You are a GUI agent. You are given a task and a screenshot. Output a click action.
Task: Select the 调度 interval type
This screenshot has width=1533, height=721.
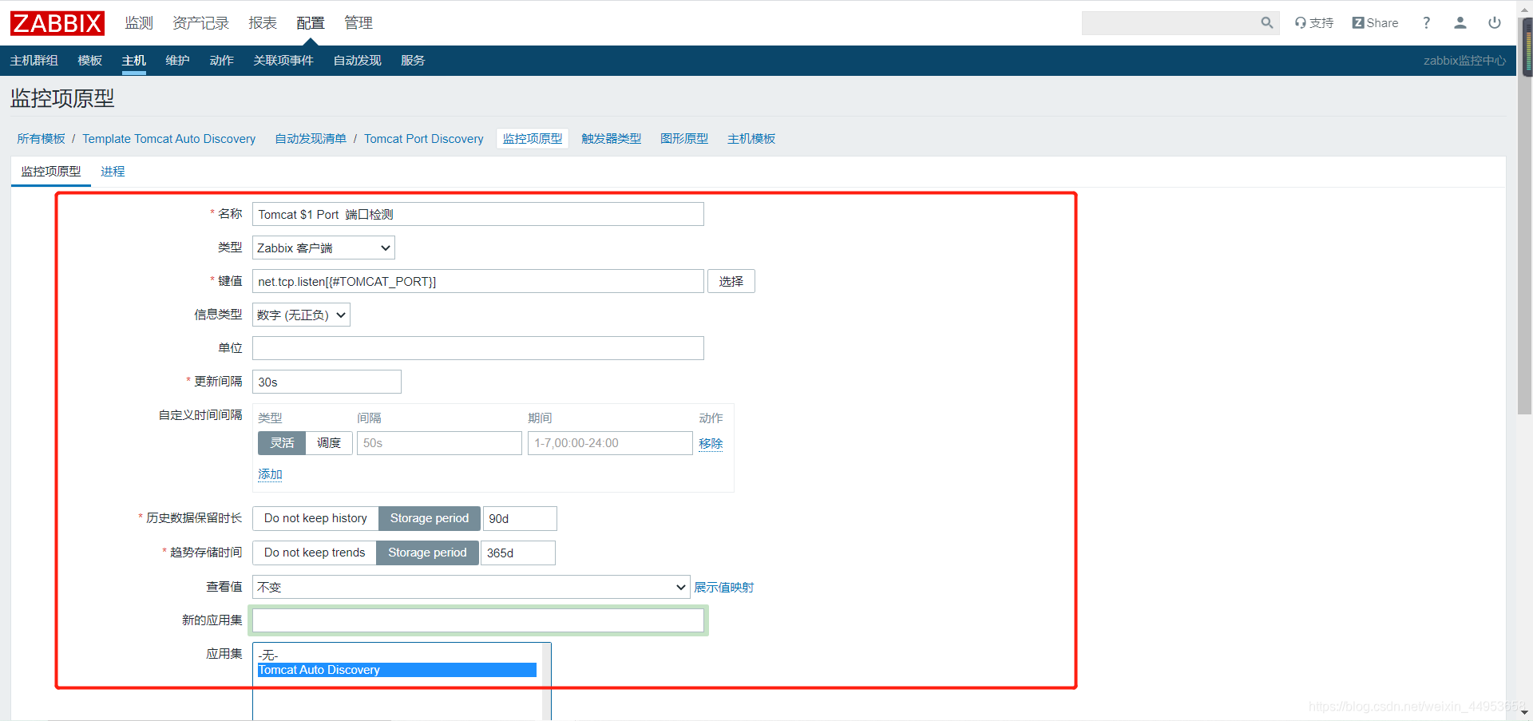click(x=329, y=443)
